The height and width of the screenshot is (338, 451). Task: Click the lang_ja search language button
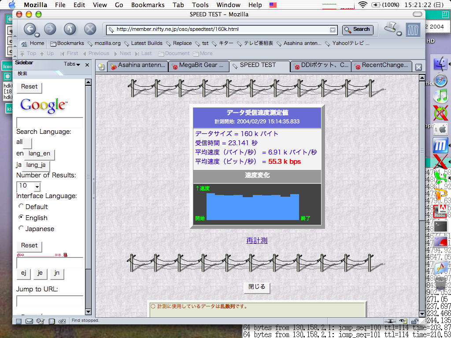click(x=36, y=165)
